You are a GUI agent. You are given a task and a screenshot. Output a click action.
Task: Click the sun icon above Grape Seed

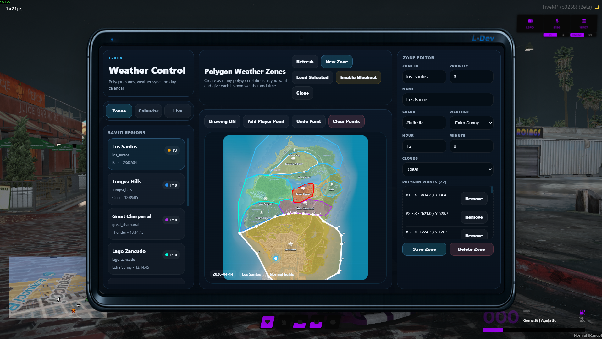(304, 172)
